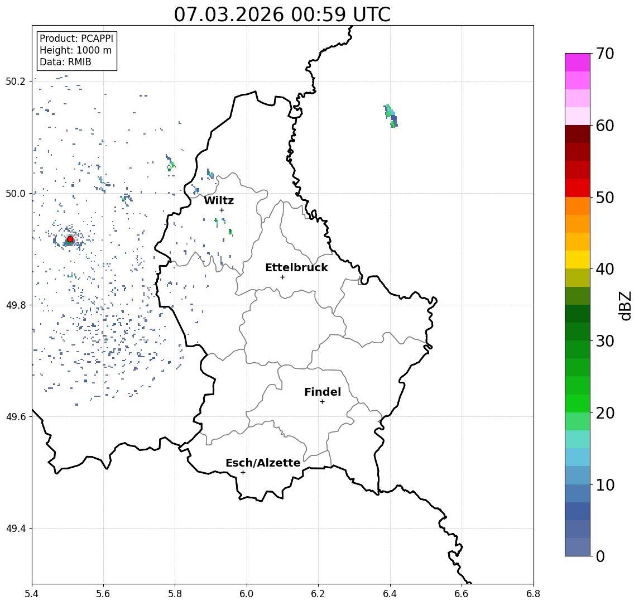639x605 pixels.
Task: Click the latitude tick label 49.8
Action: [x=16, y=305]
